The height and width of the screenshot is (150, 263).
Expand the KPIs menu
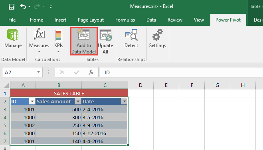pyautogui.click(x=59, y=41)
